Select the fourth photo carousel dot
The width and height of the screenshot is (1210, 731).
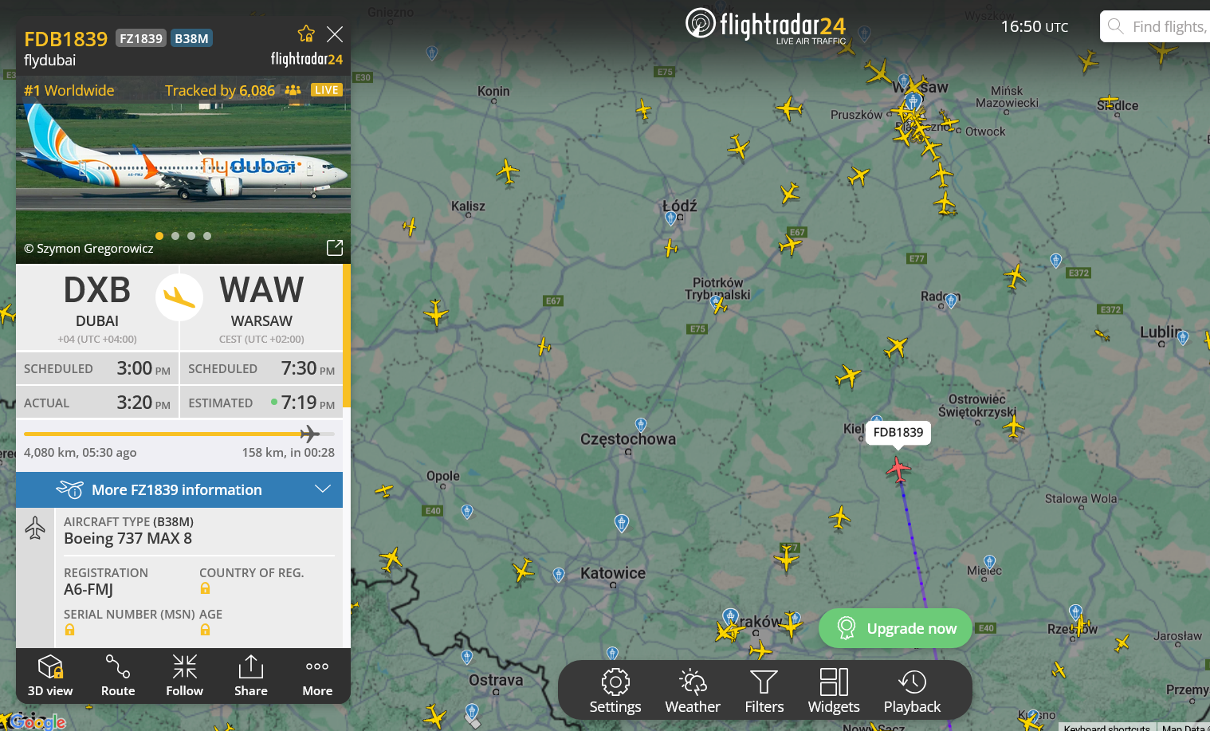pos(207,236)
